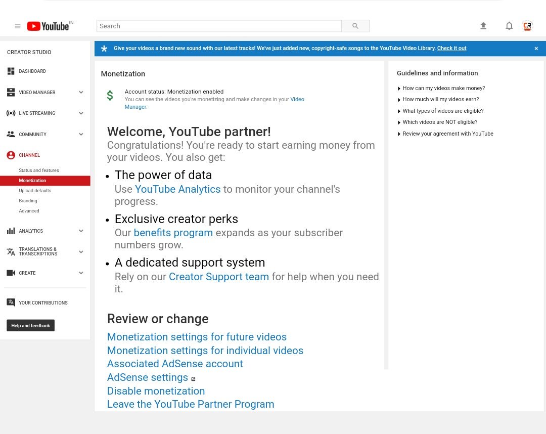Click the Creator Studio heading
Screen dimensions: 546x434
(x=29, y=52)
